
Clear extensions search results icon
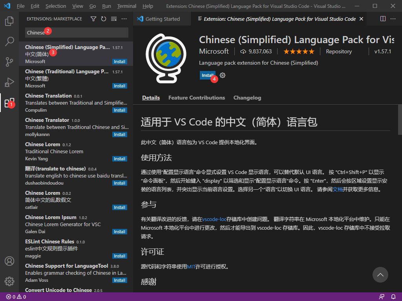[114, 19]
